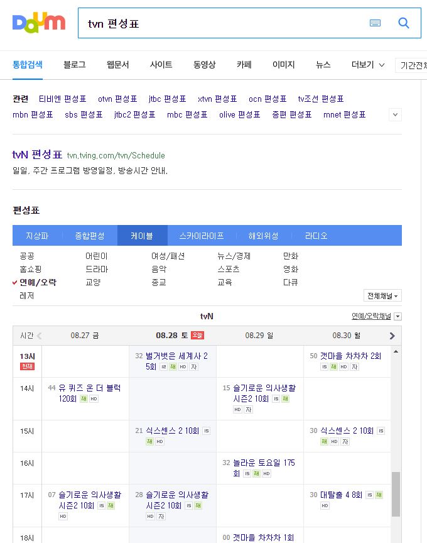This screenshot has width=427, height=543.
Task: Choose the checked 연예/오락 genre
Action: [x=38, y=283]
